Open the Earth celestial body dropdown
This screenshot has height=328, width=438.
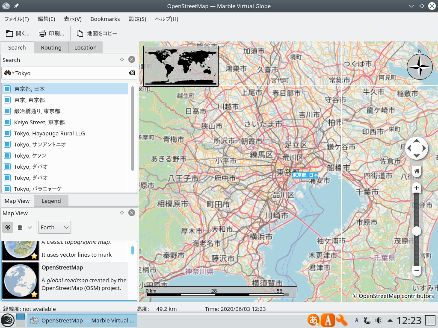(x=54, y=227)
